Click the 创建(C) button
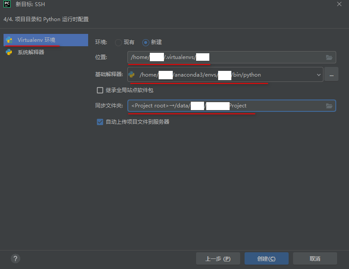The image size is (349, 269). pyautogui.click(x=267, y=258)
